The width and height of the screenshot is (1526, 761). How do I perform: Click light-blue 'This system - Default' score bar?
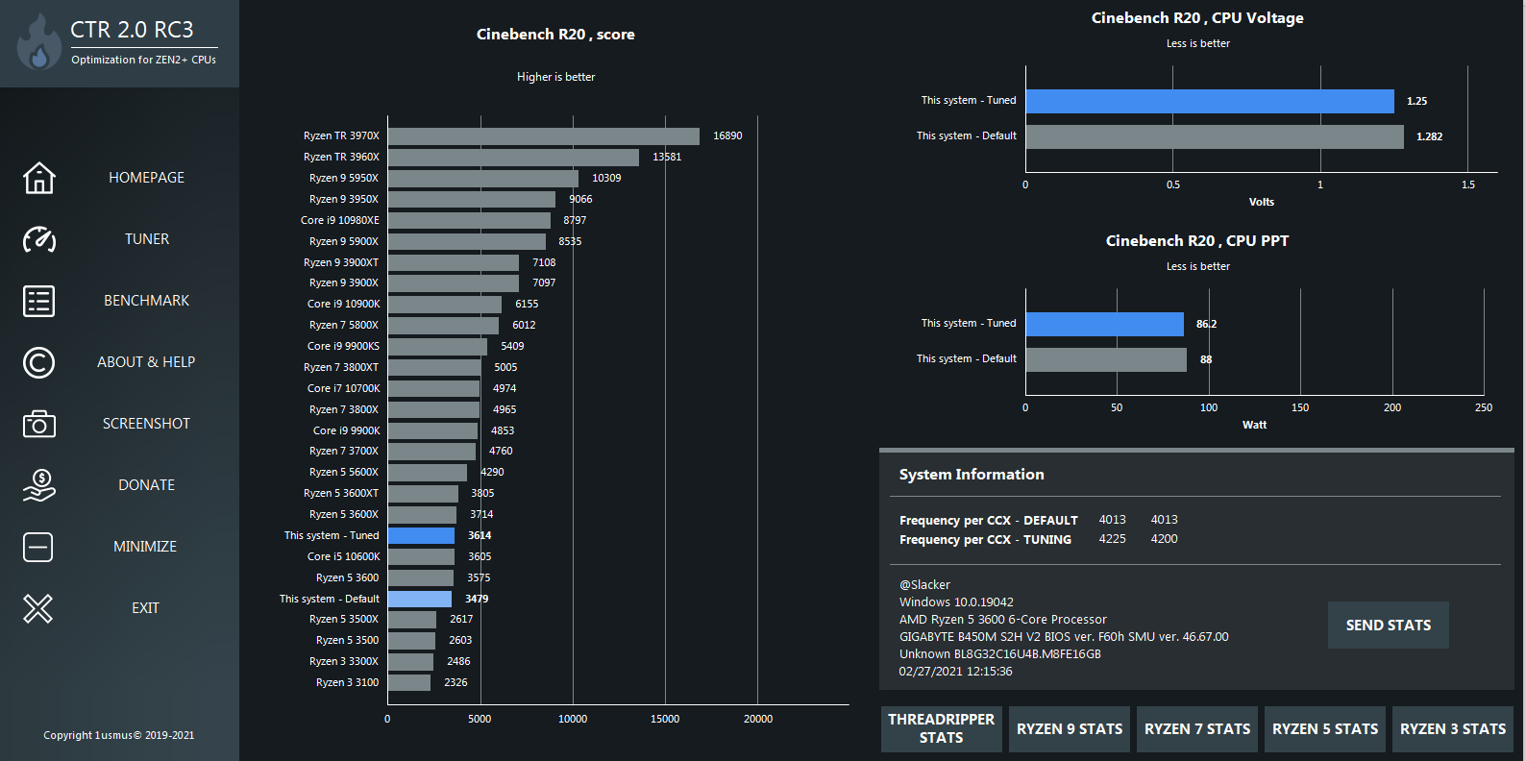click(420, 599)
